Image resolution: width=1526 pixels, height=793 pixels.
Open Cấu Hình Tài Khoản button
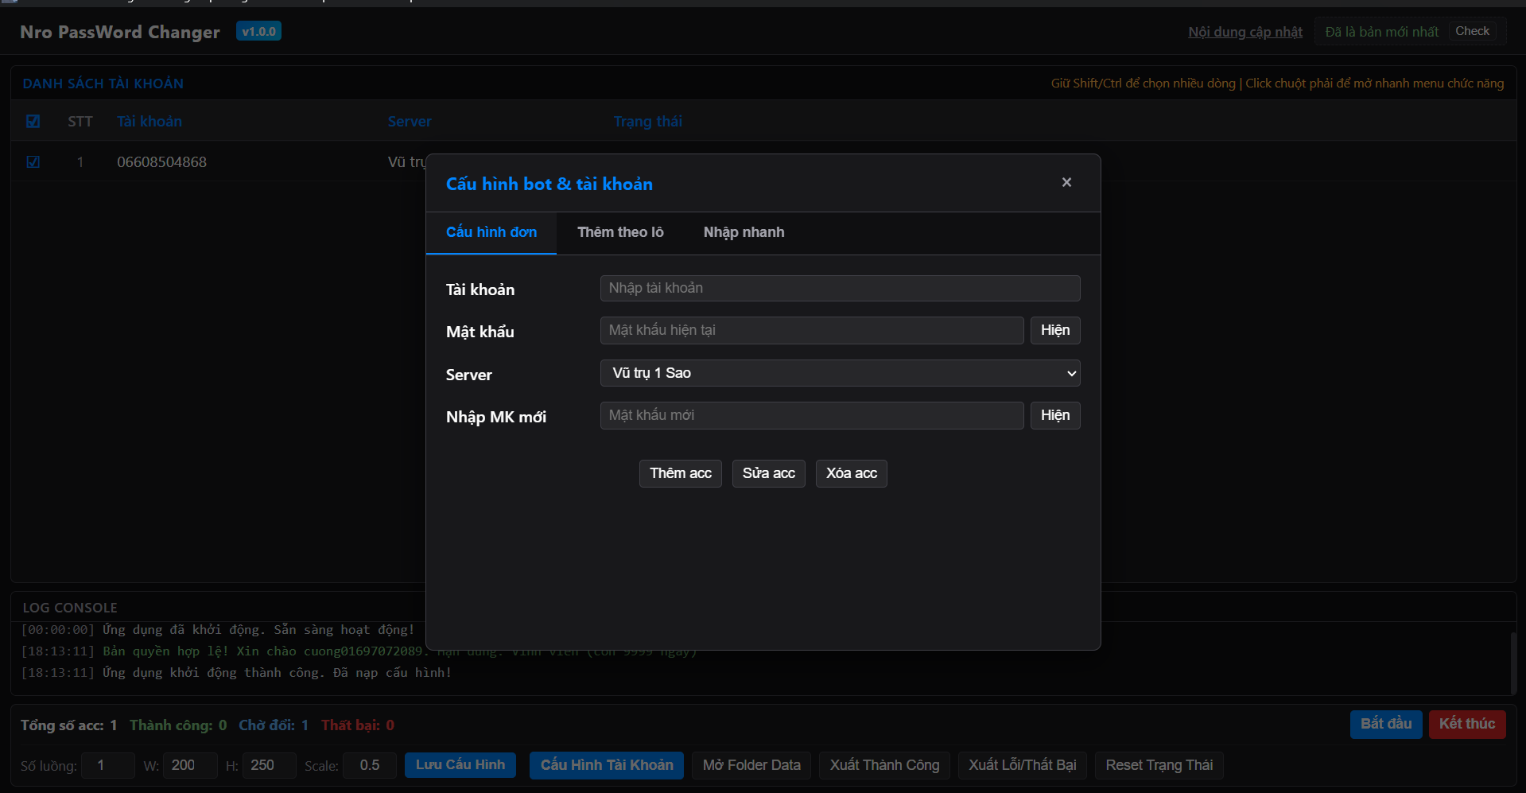coord(607,765)
